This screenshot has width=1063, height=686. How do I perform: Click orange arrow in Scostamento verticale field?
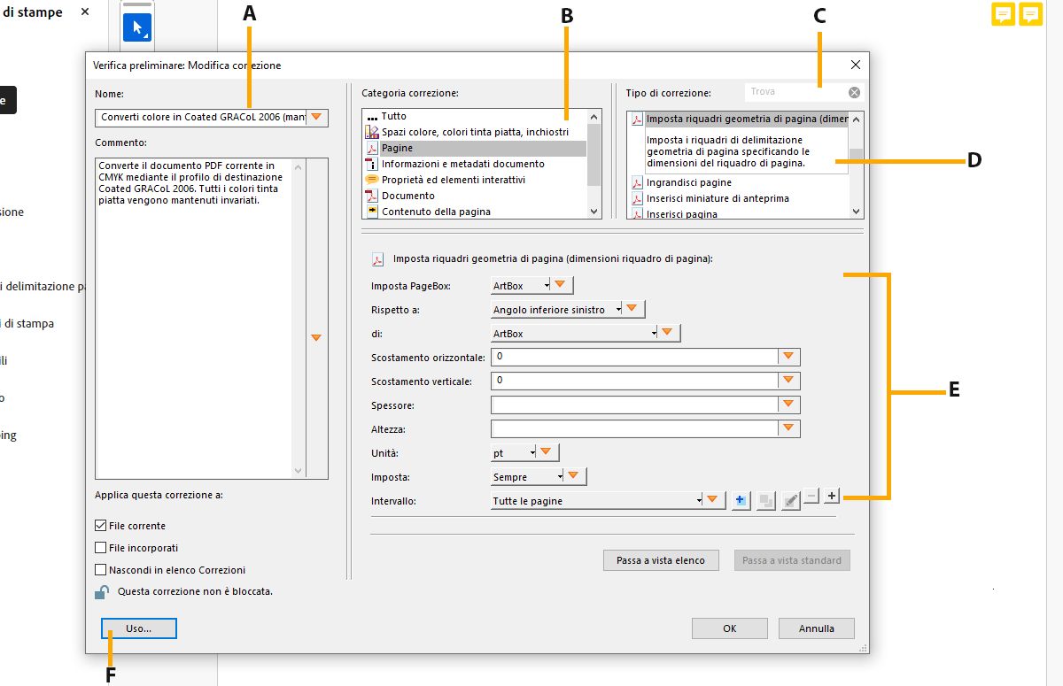pos(788,381)
